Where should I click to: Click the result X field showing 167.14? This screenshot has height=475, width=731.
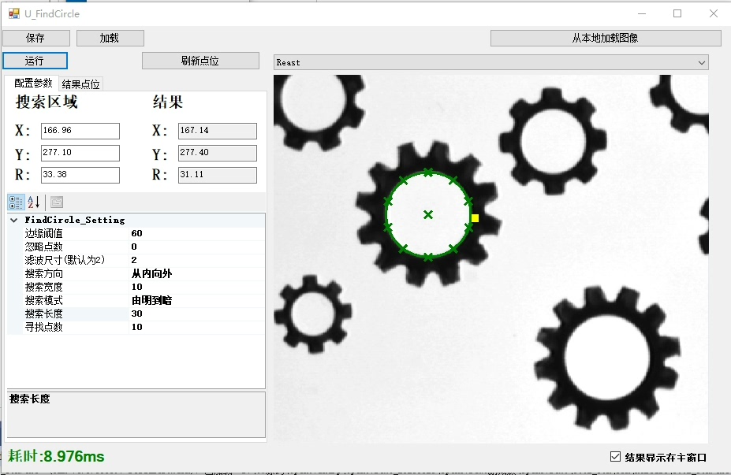coord(217,131)
